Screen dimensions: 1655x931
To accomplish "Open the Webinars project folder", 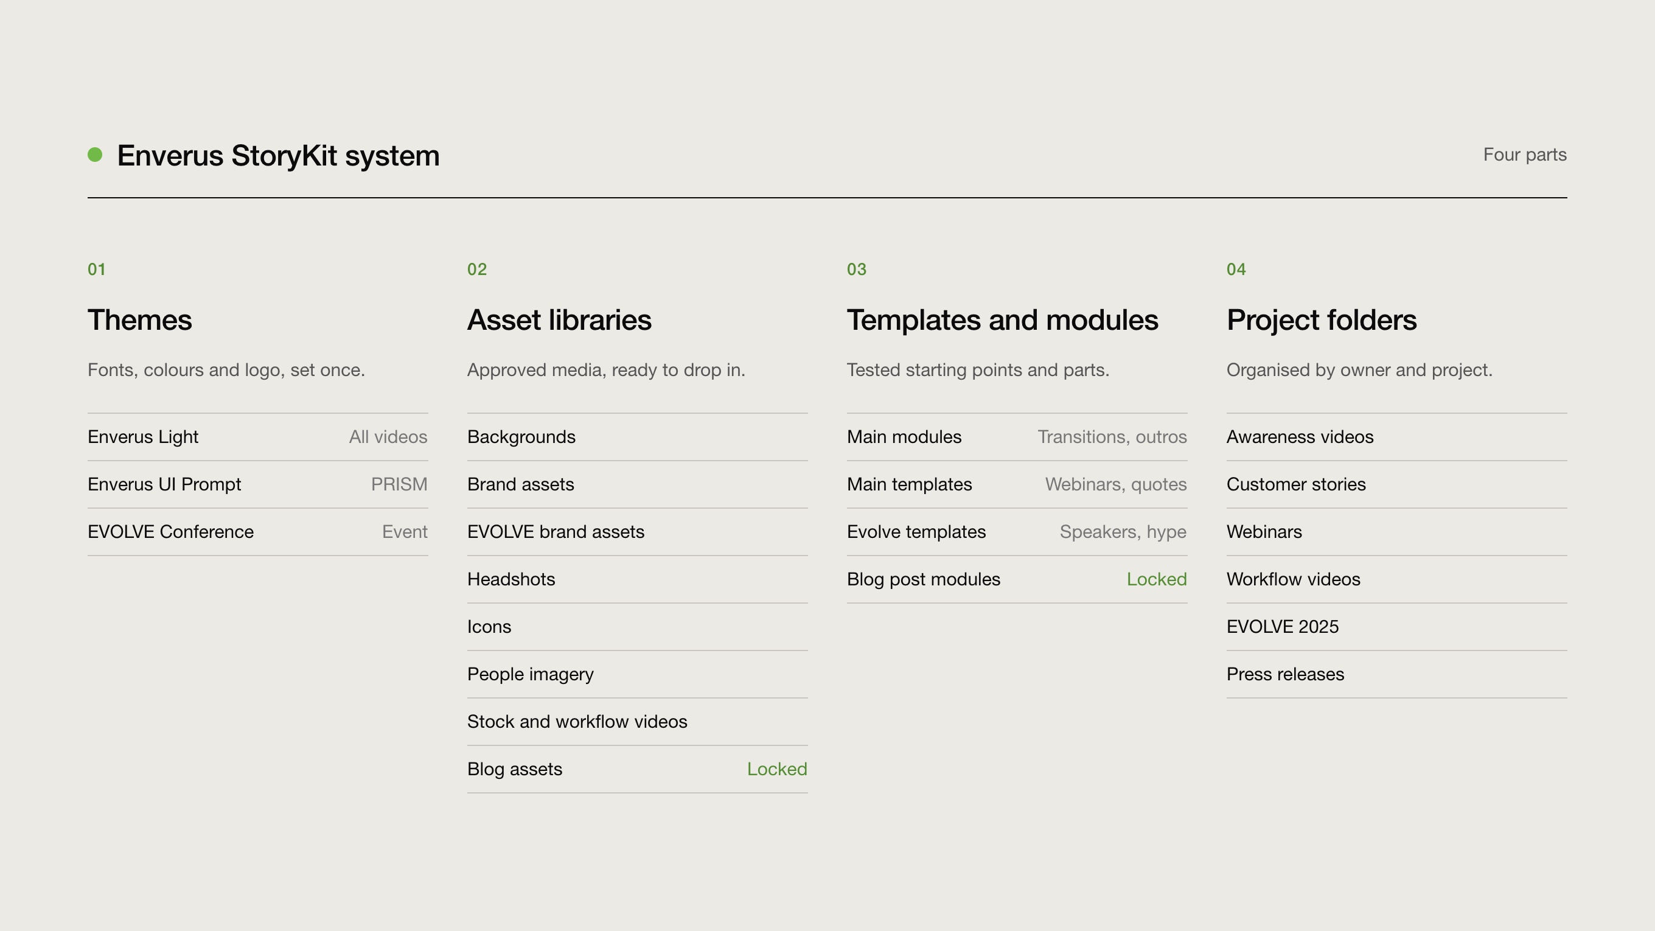I will 1397,532.
